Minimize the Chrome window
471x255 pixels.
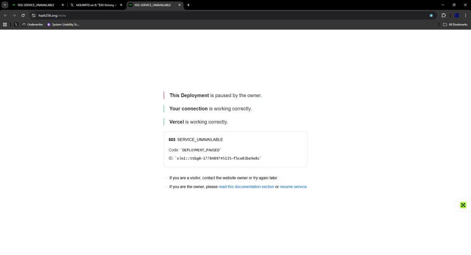(x=443, y=5)
